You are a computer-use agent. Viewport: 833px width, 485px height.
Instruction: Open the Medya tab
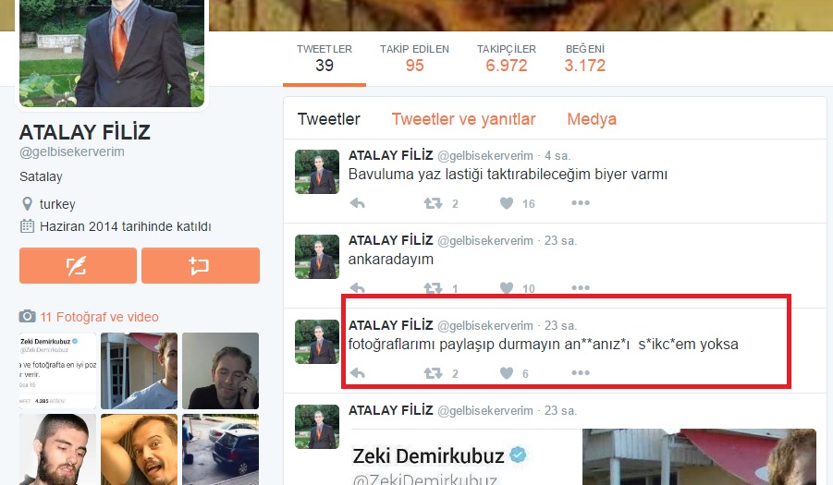(x=592, y=119)
